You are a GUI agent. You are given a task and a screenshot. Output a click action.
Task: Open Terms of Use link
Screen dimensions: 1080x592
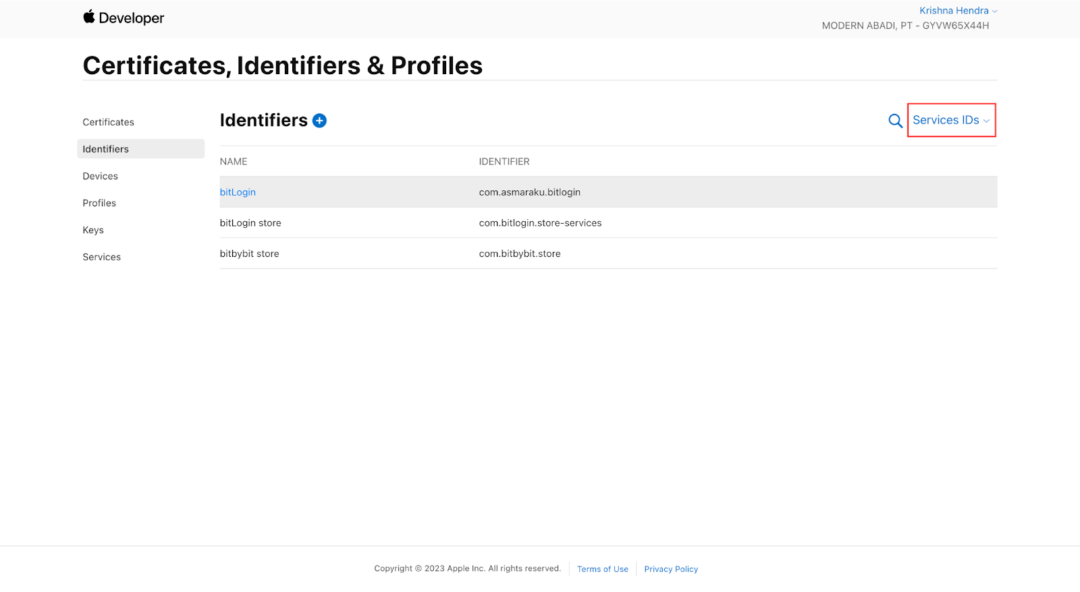(603, 569)
